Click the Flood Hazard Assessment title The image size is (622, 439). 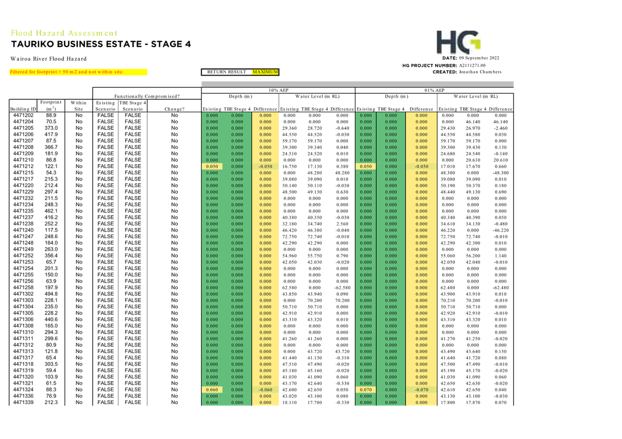pyautogui.click(x=63, y=33)
